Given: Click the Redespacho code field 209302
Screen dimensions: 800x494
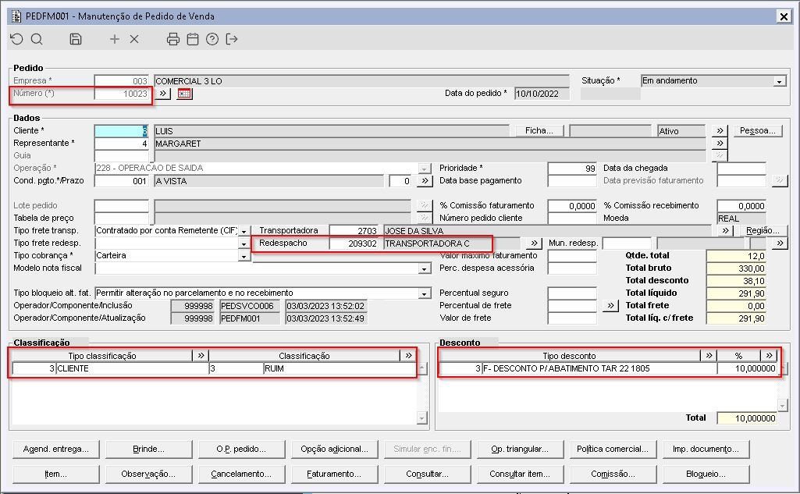Looking at the screenshot, I should pos(354,243).
